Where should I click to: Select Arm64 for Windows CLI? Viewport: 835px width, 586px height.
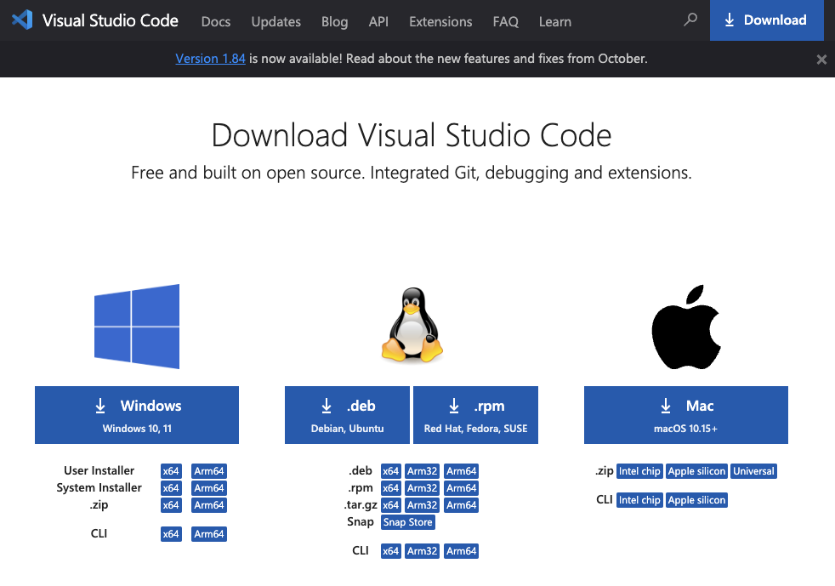[209, 534]
